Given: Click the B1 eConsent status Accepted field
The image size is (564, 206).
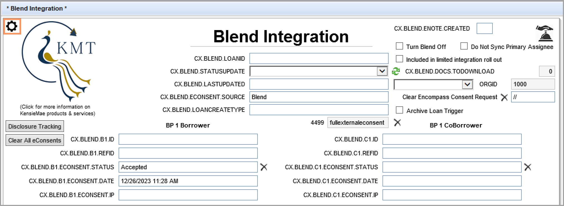Looking at the screenshot, I should point(188,167).
